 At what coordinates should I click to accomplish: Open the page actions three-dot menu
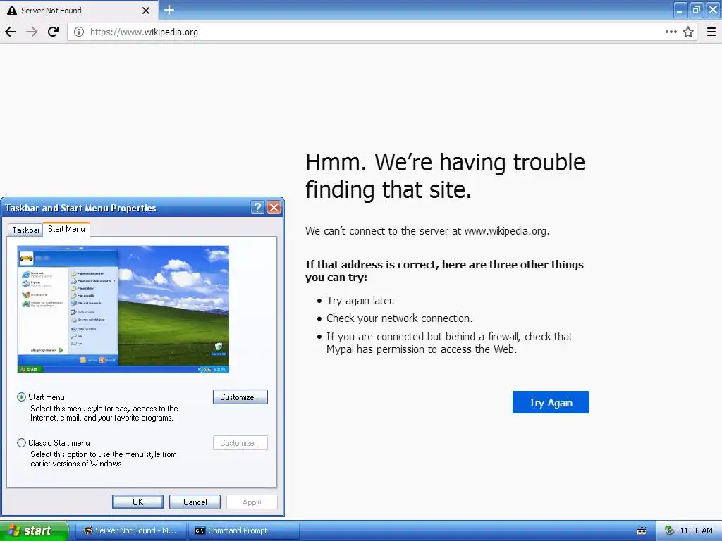click(671, 32)
